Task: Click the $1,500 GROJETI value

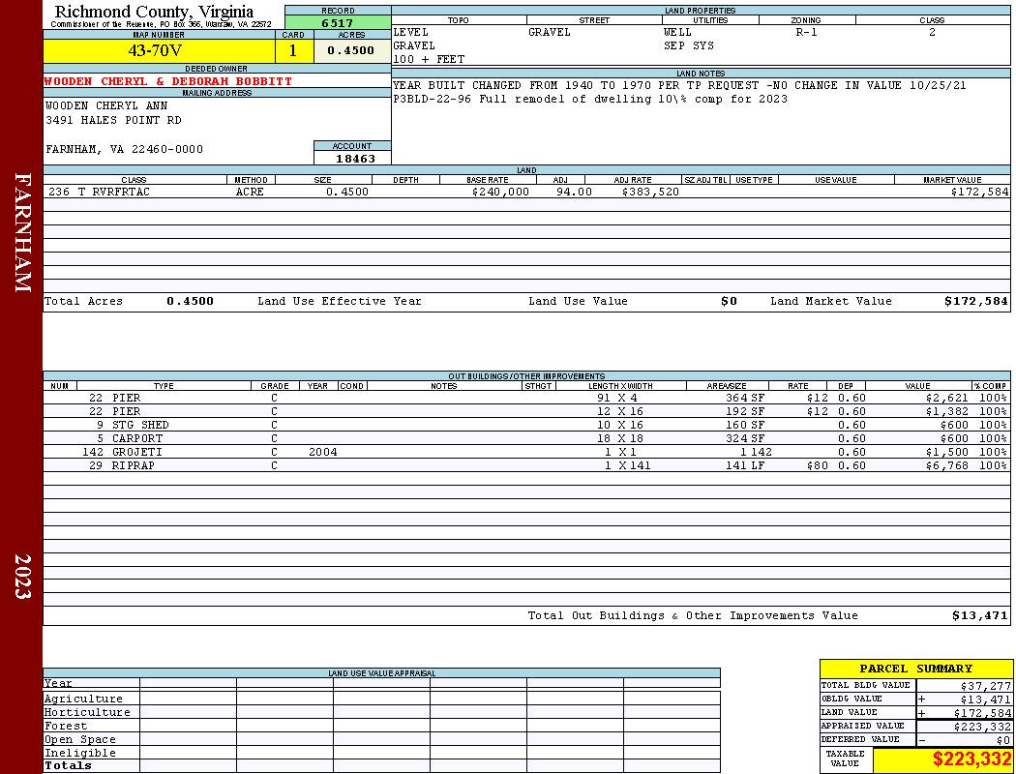Action: 946,453
